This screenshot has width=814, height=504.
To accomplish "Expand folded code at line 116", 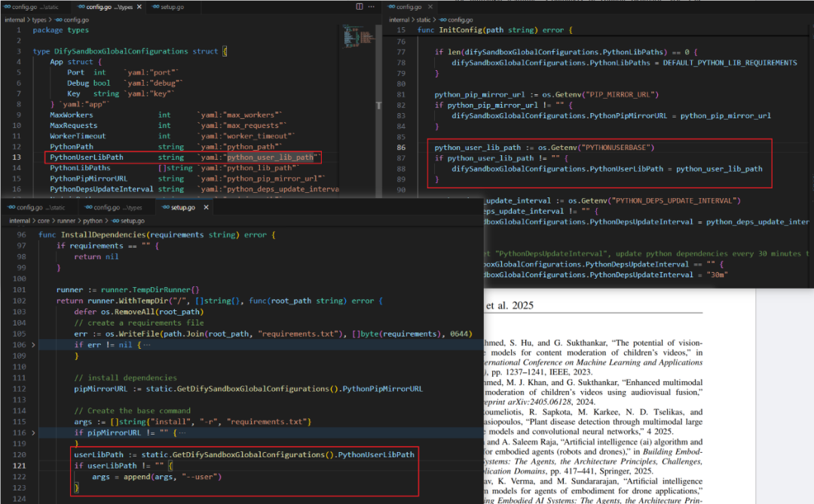I will 32,433.
